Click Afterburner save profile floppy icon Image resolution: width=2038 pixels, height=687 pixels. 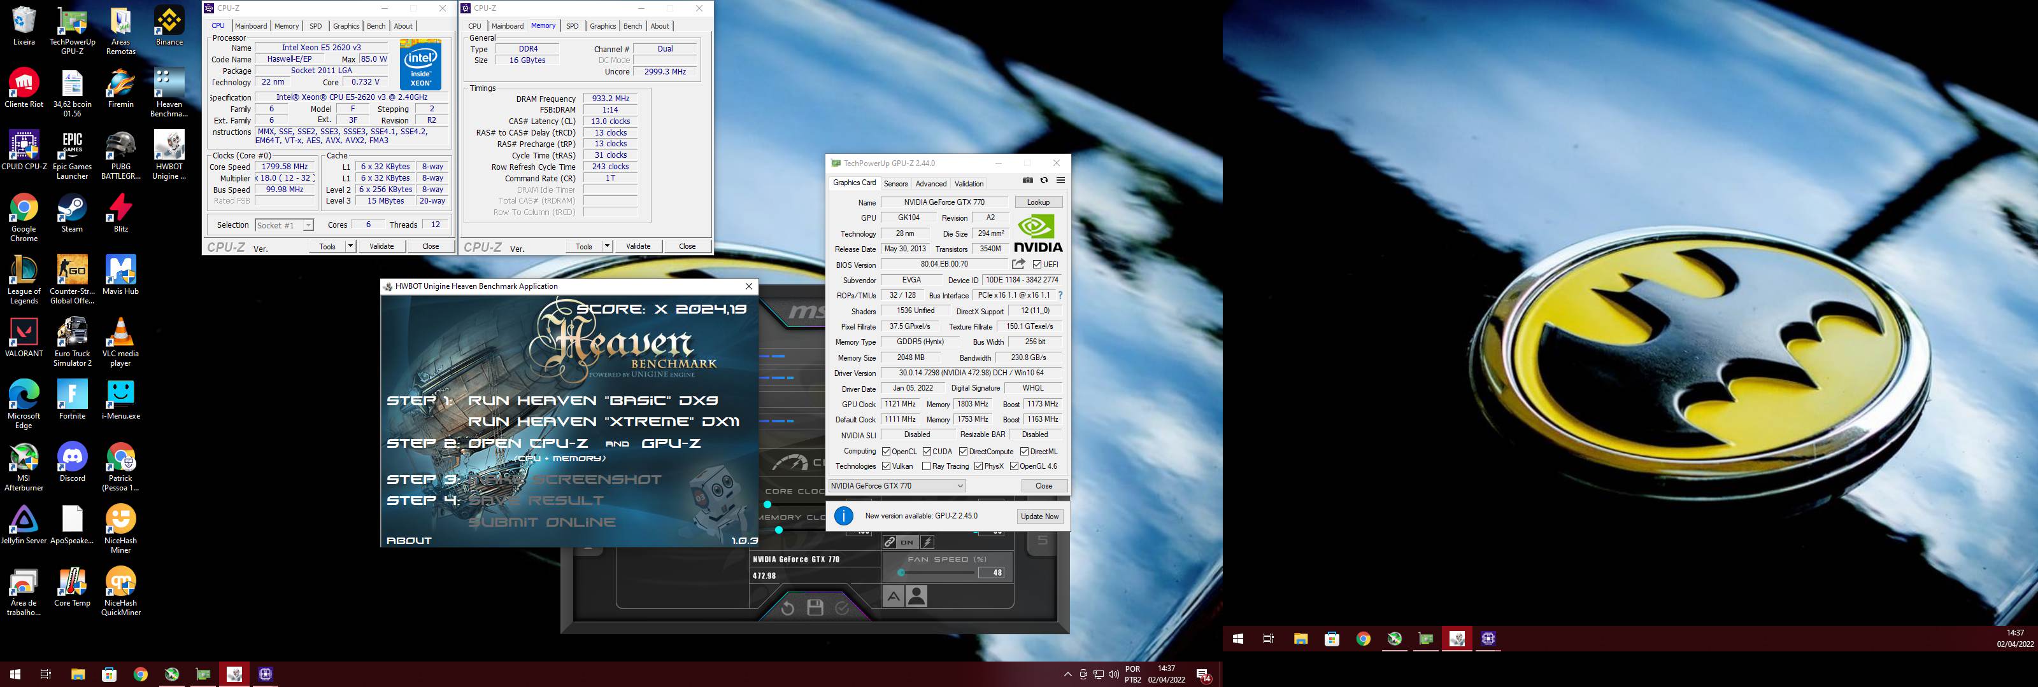(815, 608)
